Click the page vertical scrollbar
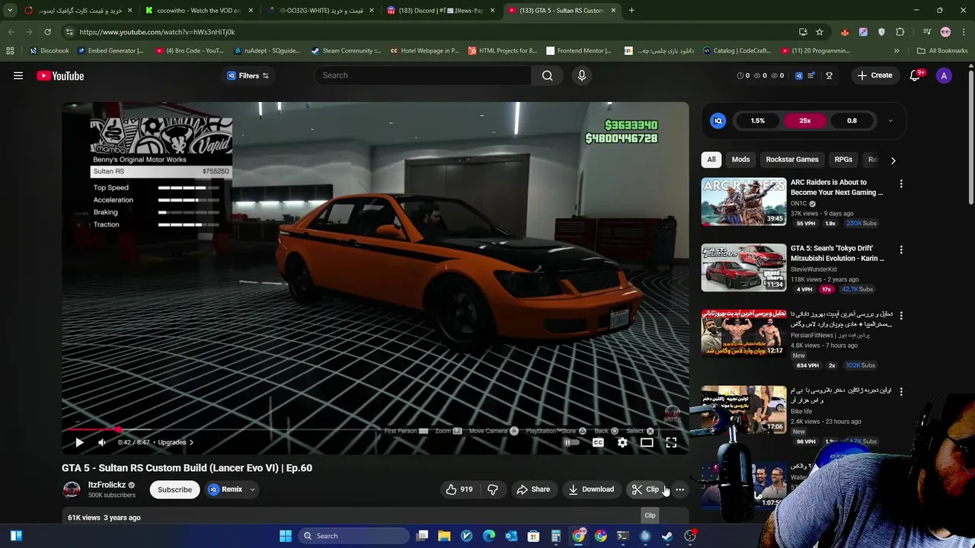 971,137
